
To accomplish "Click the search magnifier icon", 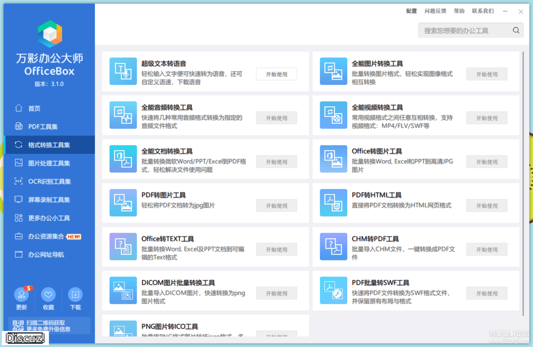I will pos(516,30).
